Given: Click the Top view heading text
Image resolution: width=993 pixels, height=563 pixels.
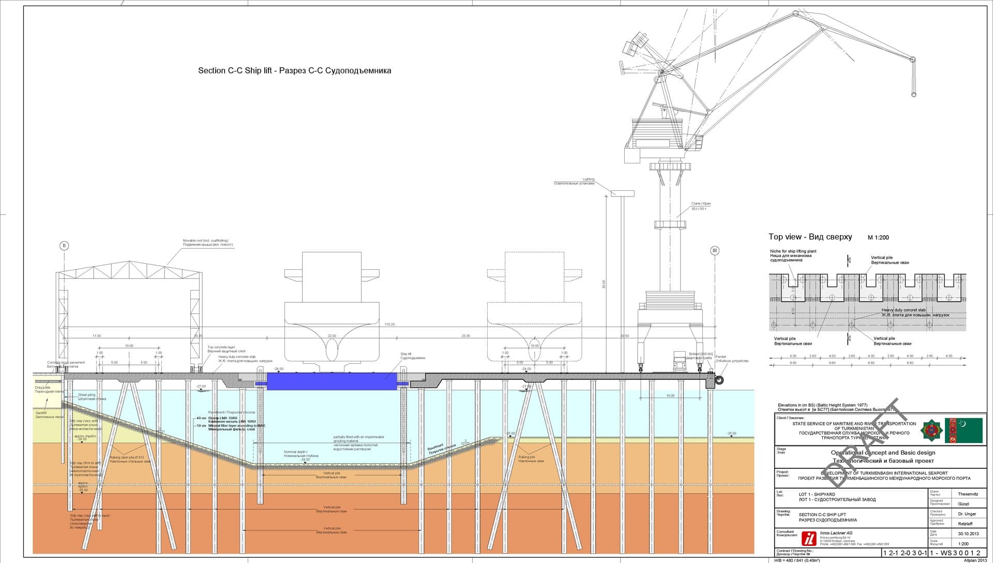Looking at the screenshot, I should click(x=810, y=237).
